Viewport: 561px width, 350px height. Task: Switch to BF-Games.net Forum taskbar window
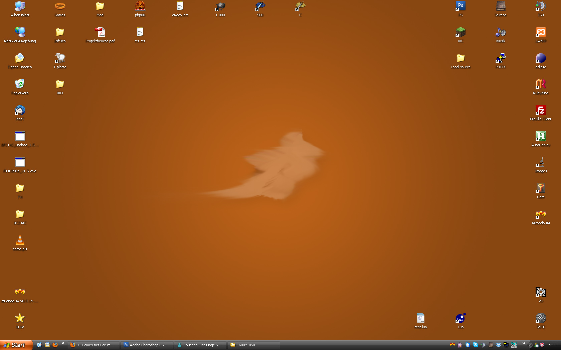point(93,345)
